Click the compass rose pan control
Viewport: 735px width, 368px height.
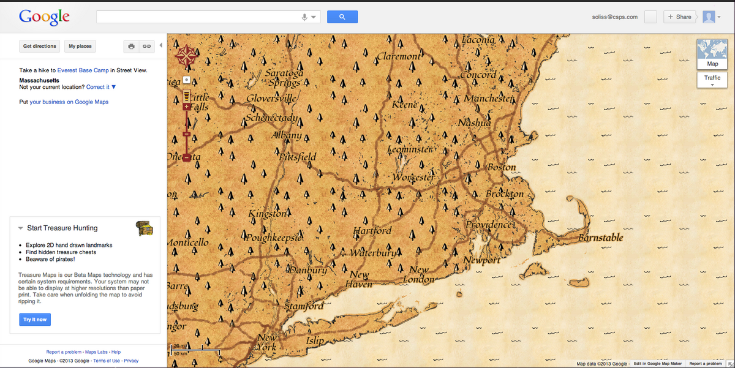coord(186,56)
